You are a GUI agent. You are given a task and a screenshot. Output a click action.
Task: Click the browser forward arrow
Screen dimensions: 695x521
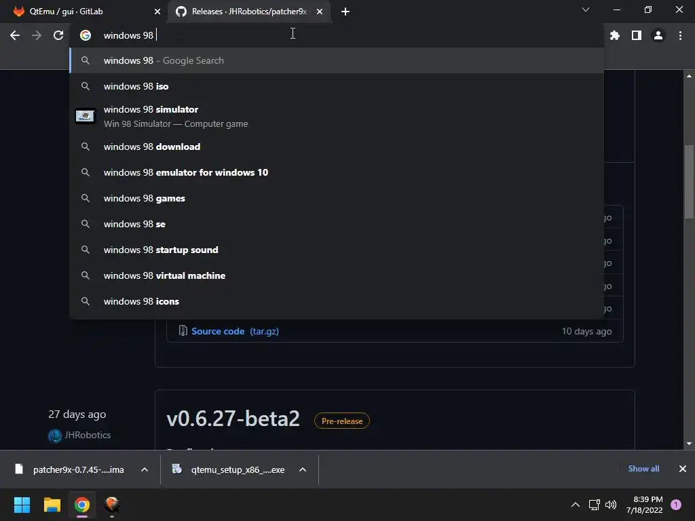[x=37, y=35]
